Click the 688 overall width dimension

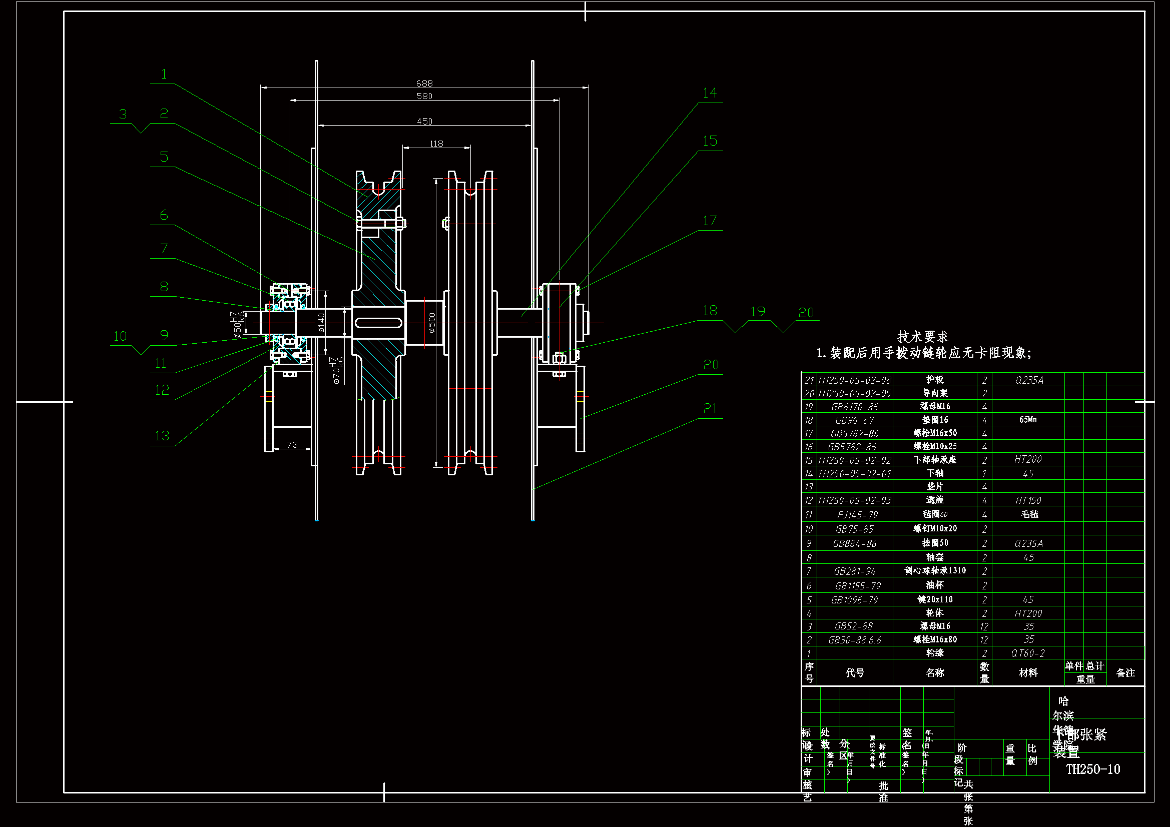[x=424, y=83]
